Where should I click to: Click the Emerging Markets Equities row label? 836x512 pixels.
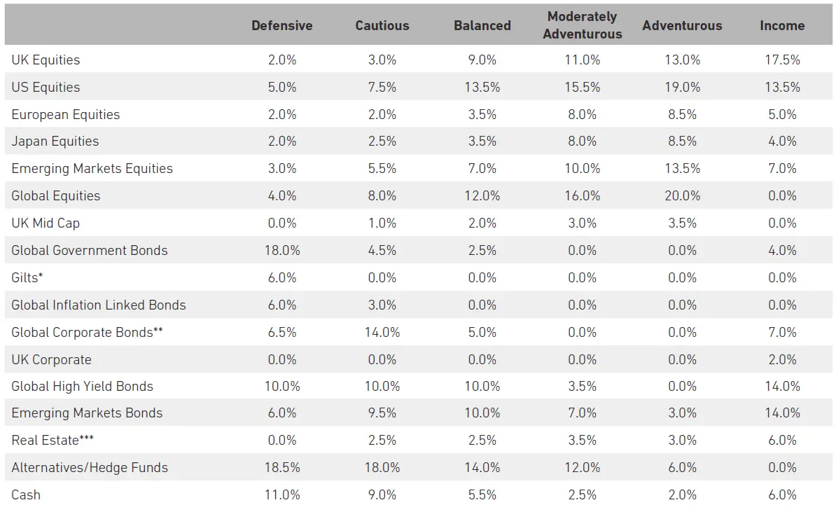92,168
